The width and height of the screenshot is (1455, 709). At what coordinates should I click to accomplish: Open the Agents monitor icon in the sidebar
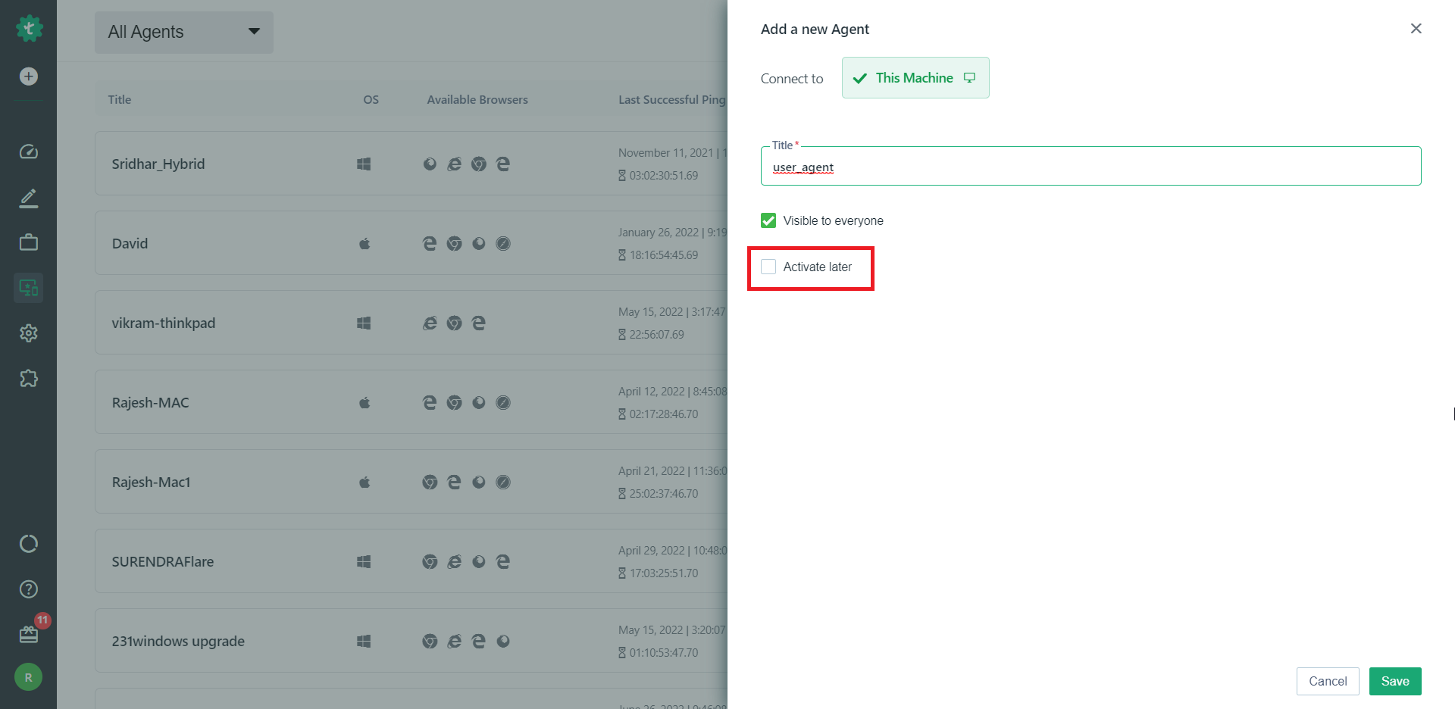[29, 288]
